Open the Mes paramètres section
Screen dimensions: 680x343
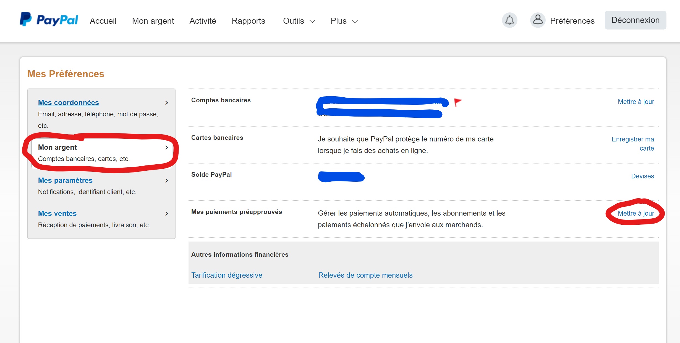(65, 180)
